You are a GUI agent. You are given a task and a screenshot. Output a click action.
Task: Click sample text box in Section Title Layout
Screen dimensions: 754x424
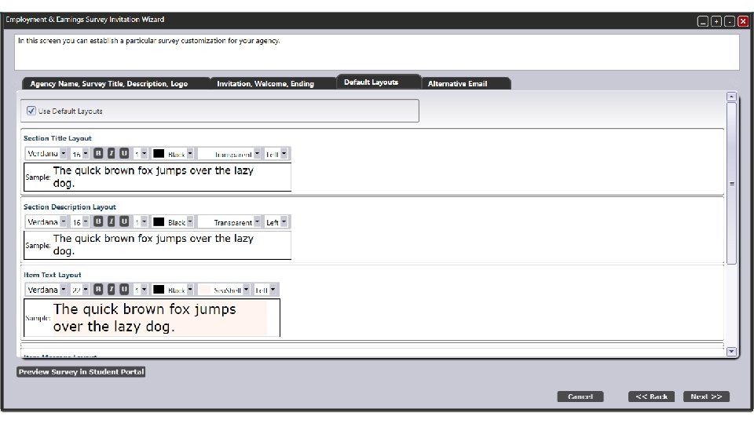pos(157,177)
